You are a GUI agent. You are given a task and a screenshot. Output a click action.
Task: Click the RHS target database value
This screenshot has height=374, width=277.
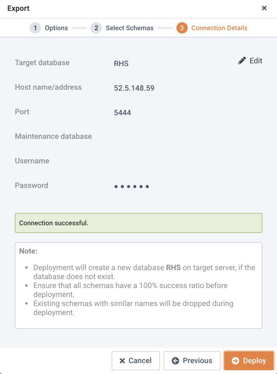(121, 63)
